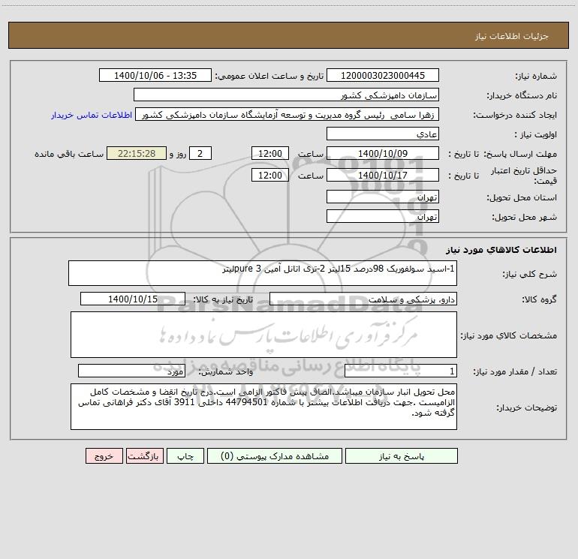
Task: Click the اطلاعات کالاهای مورد نیاز section heading
Action: 501,250
